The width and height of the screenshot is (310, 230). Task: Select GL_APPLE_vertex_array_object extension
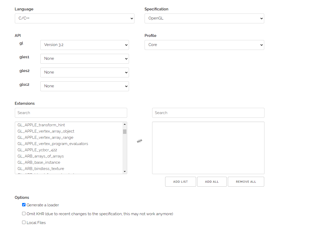click(46, 131)
